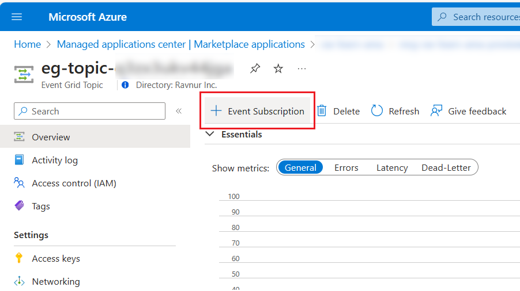Open Give feedback

(468, 111)
